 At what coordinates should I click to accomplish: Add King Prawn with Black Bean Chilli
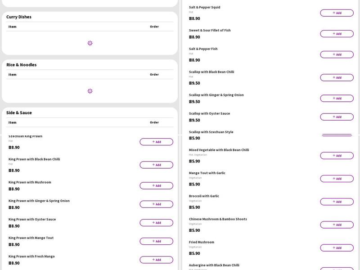pyautogui.click(x=156, y=165)
